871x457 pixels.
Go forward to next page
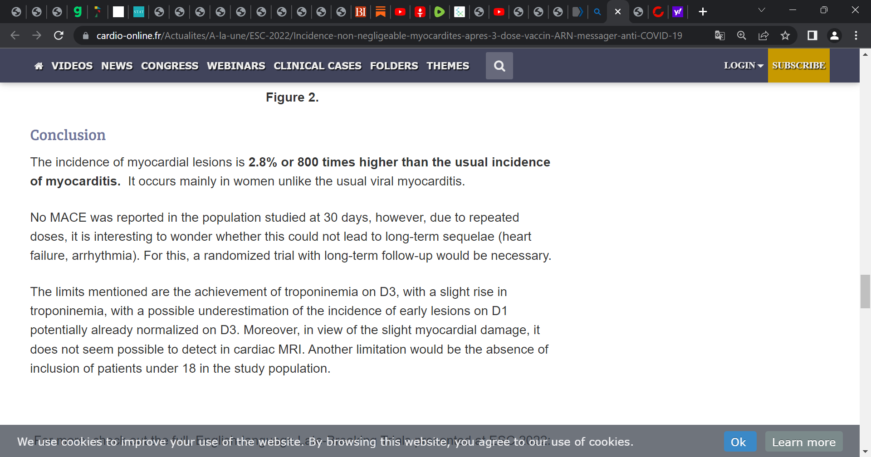[x=37, y=35]
